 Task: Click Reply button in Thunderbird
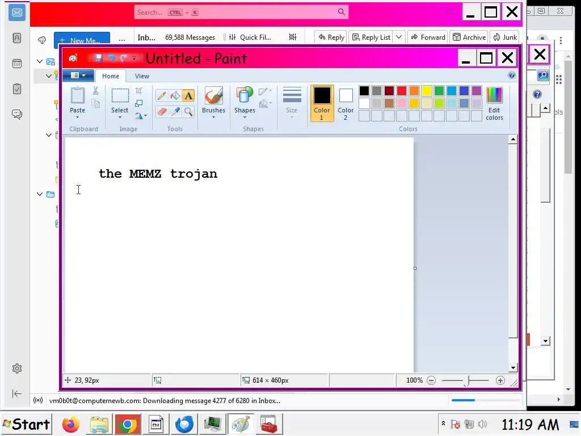[331, 37]
